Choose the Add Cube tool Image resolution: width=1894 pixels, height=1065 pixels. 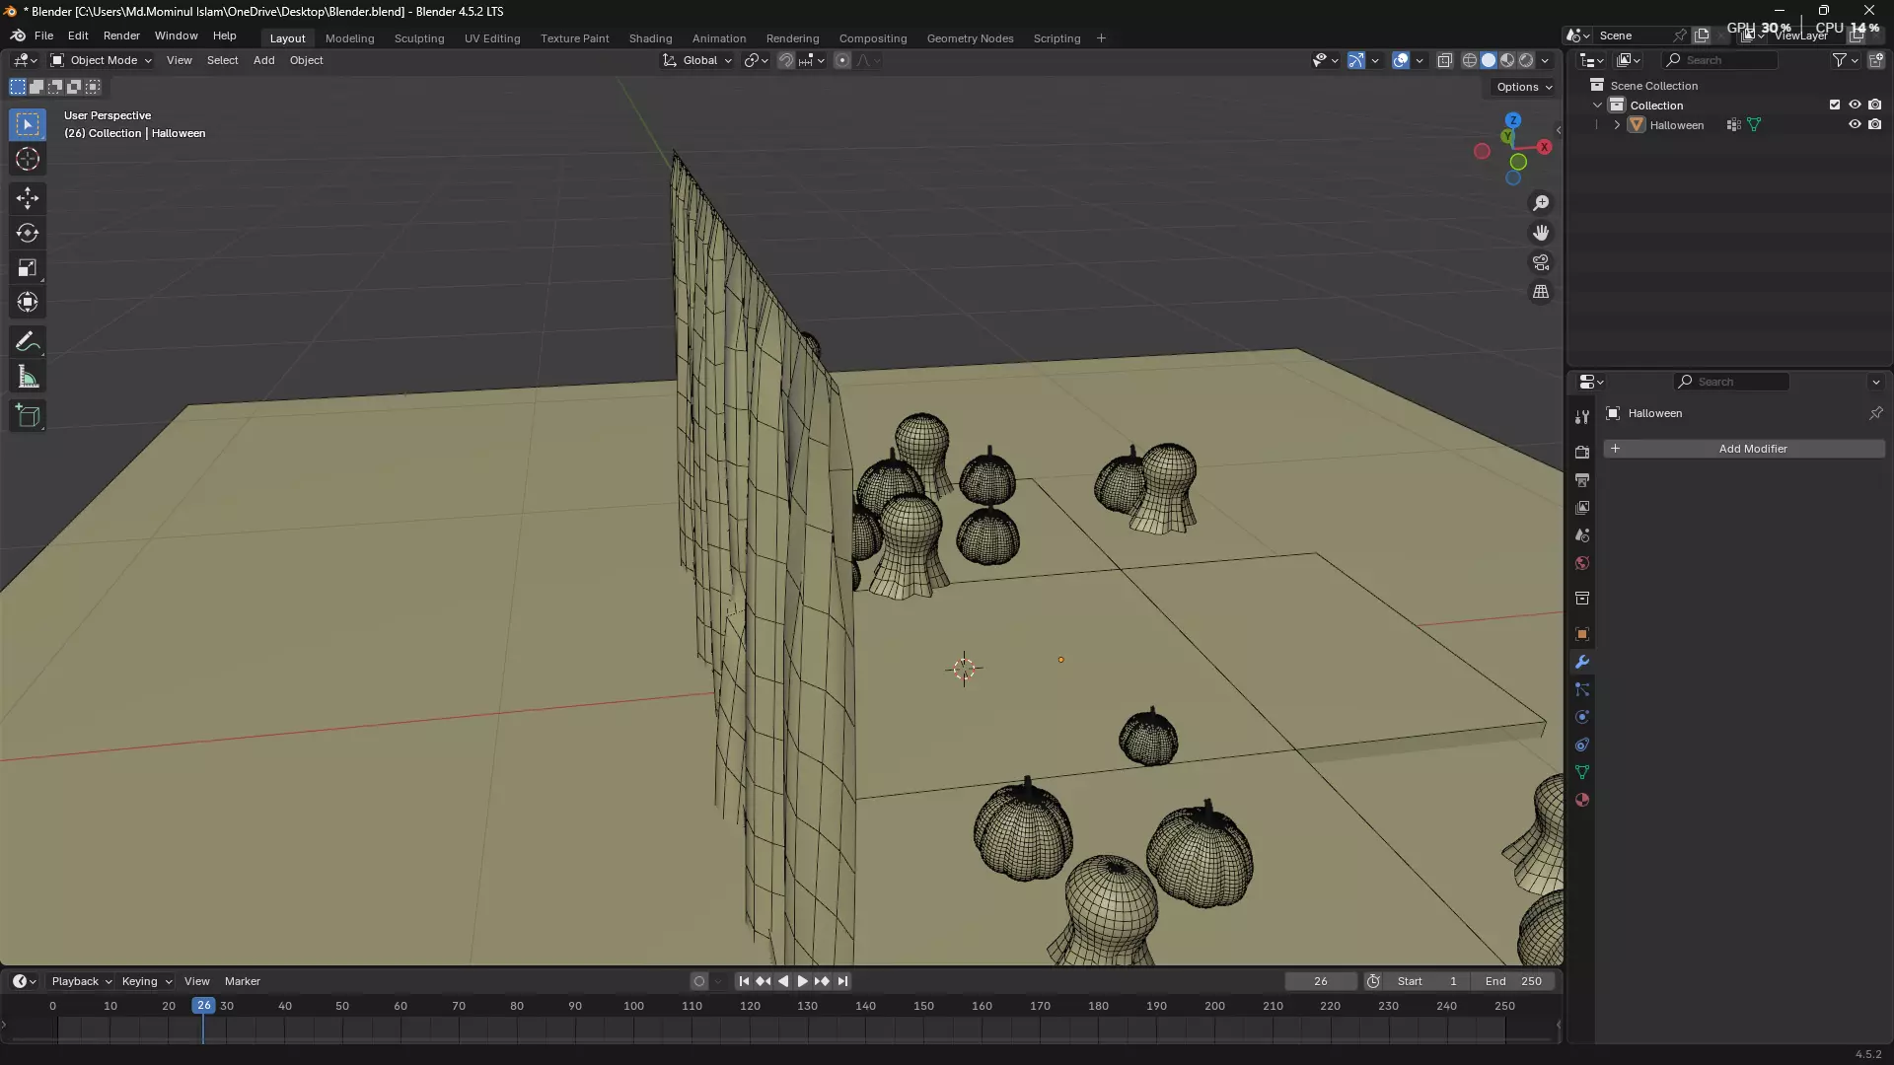pos(27,416)
